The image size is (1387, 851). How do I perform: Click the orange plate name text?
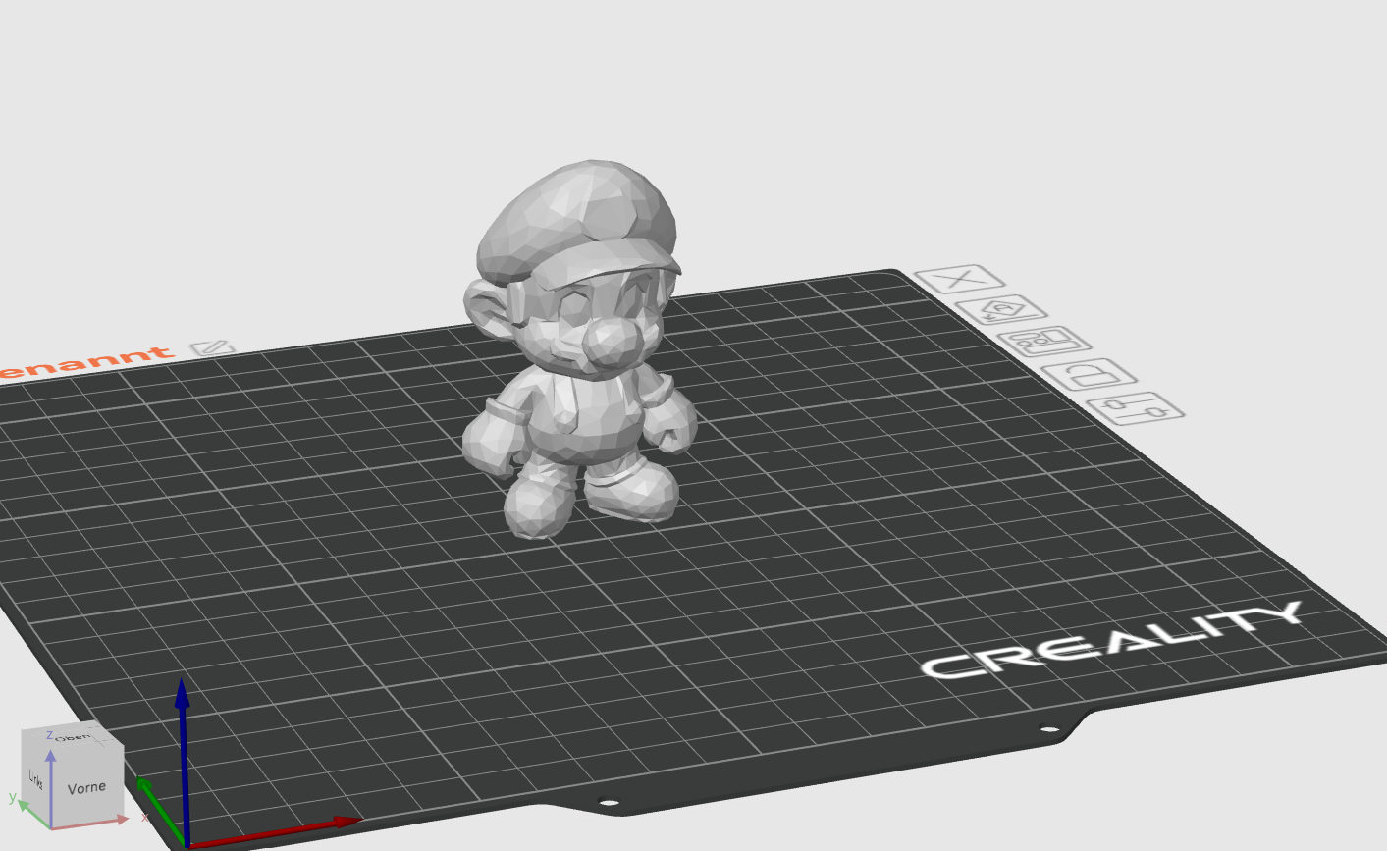click(x=86, y=360)
